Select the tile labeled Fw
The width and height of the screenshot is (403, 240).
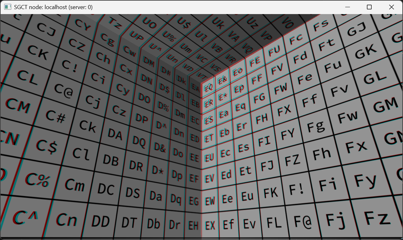(x=347, y=117)
